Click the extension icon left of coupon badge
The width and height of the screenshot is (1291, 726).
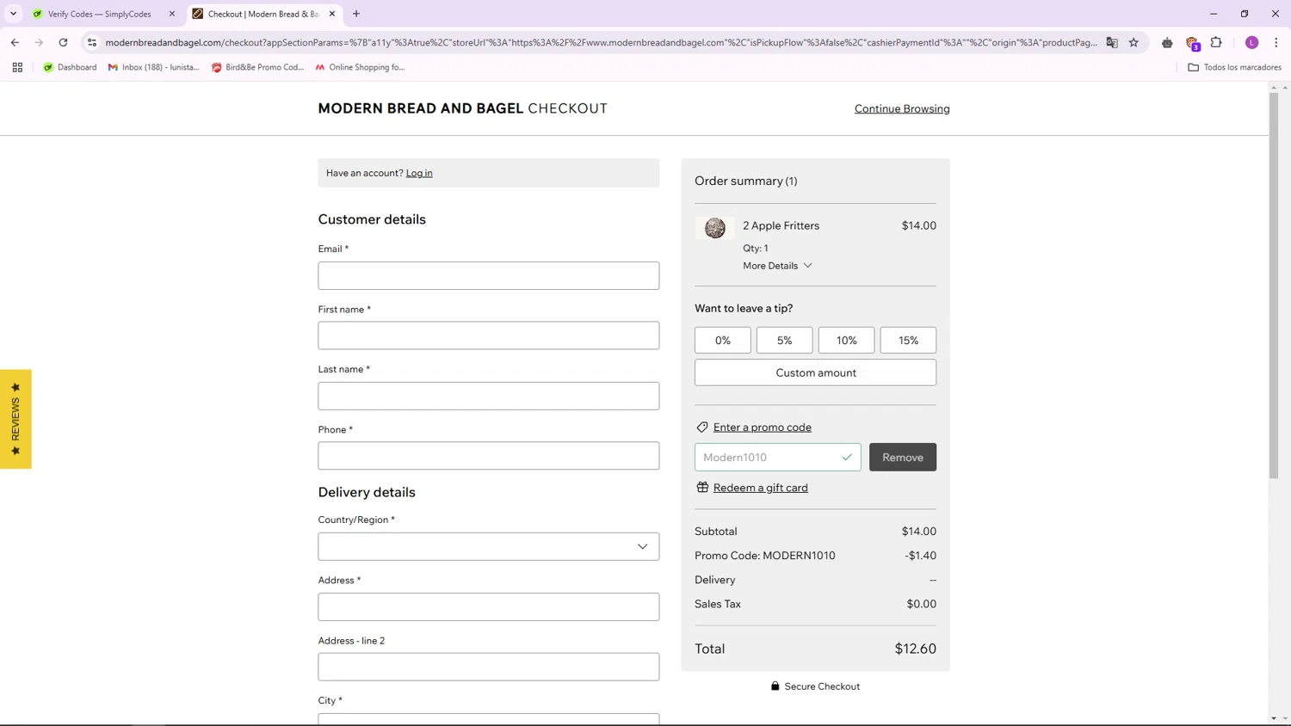(x=1167, y=42)
